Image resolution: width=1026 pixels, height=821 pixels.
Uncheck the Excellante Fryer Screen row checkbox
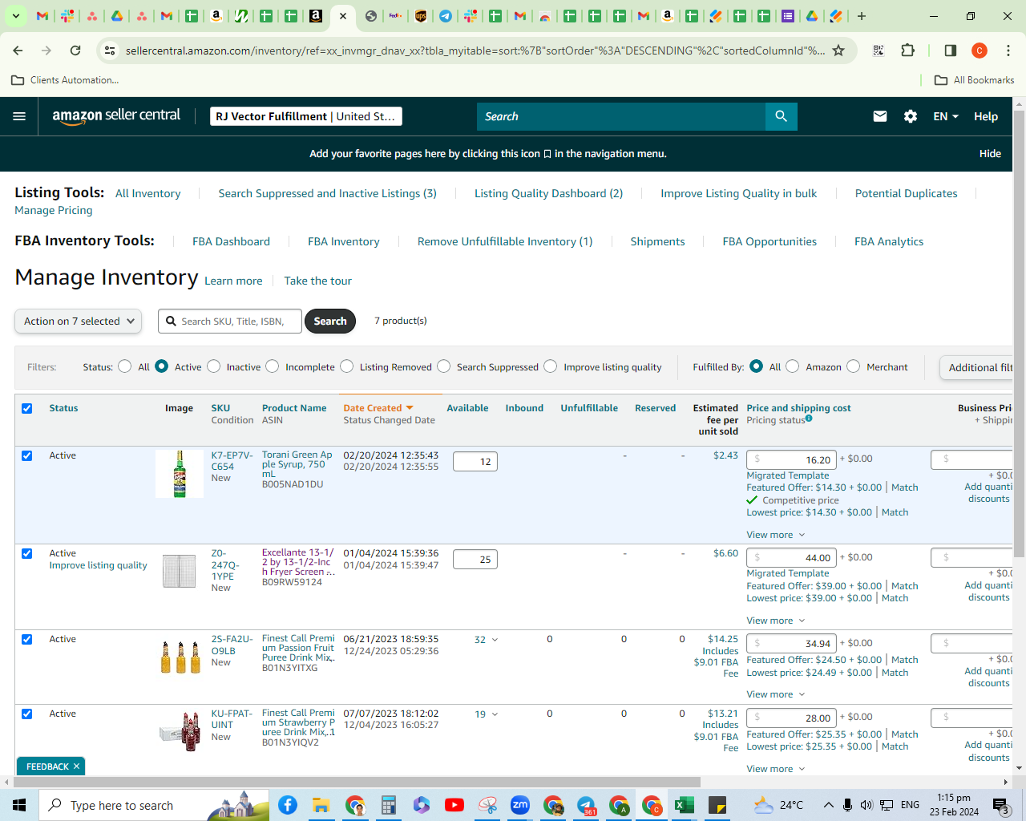tap(27, 554)
